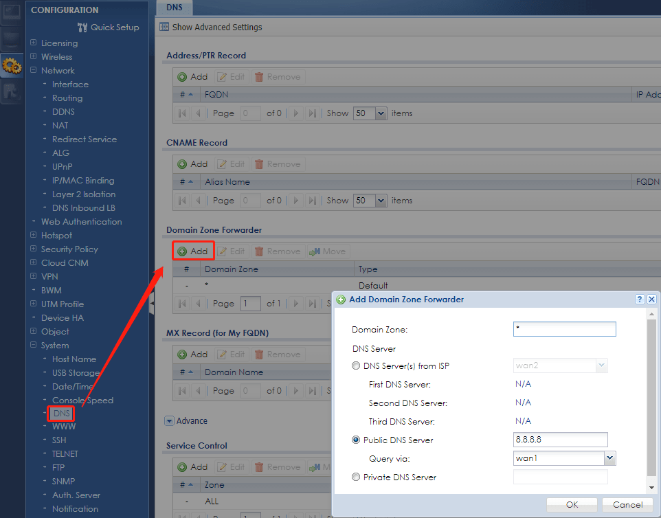Add a Domain Zone Forwarder entry

[x=192, y=251]
